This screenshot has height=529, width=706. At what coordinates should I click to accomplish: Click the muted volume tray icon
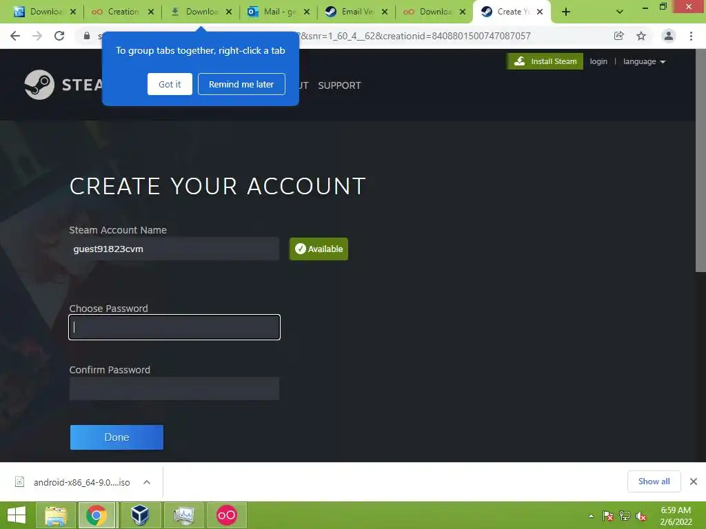pos(641,516)
